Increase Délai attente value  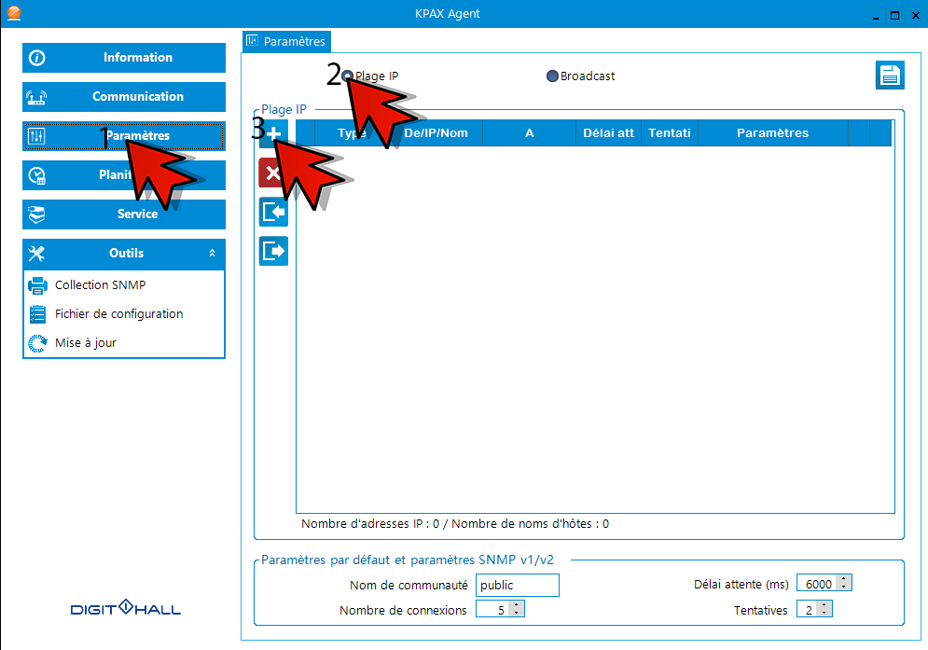[844, 578]
